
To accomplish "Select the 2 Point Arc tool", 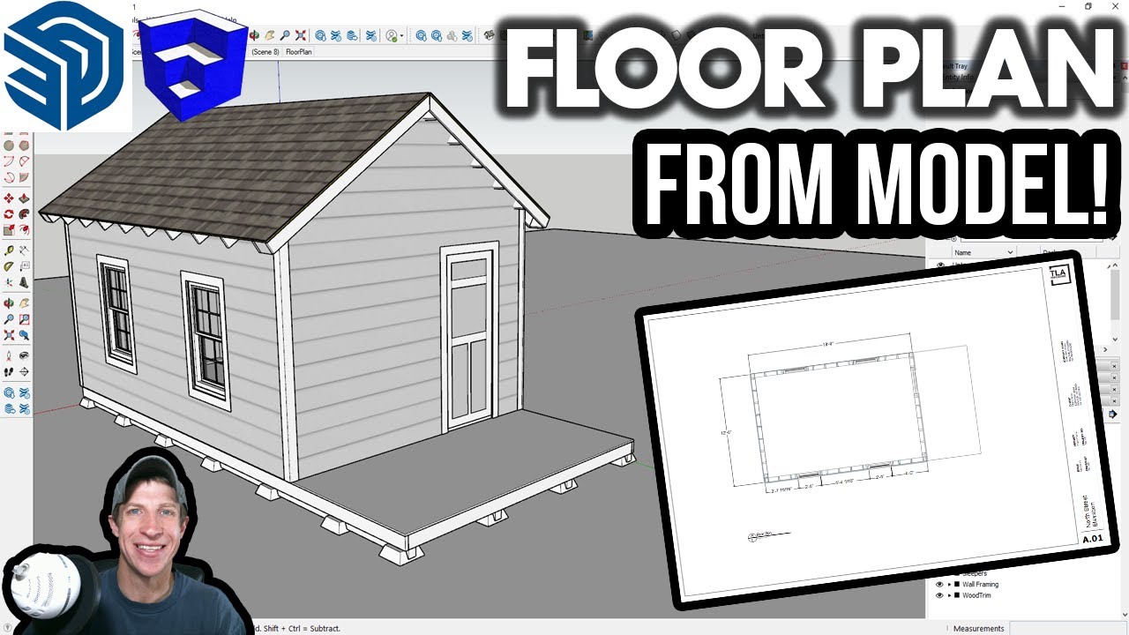I will tap(24, 161).
